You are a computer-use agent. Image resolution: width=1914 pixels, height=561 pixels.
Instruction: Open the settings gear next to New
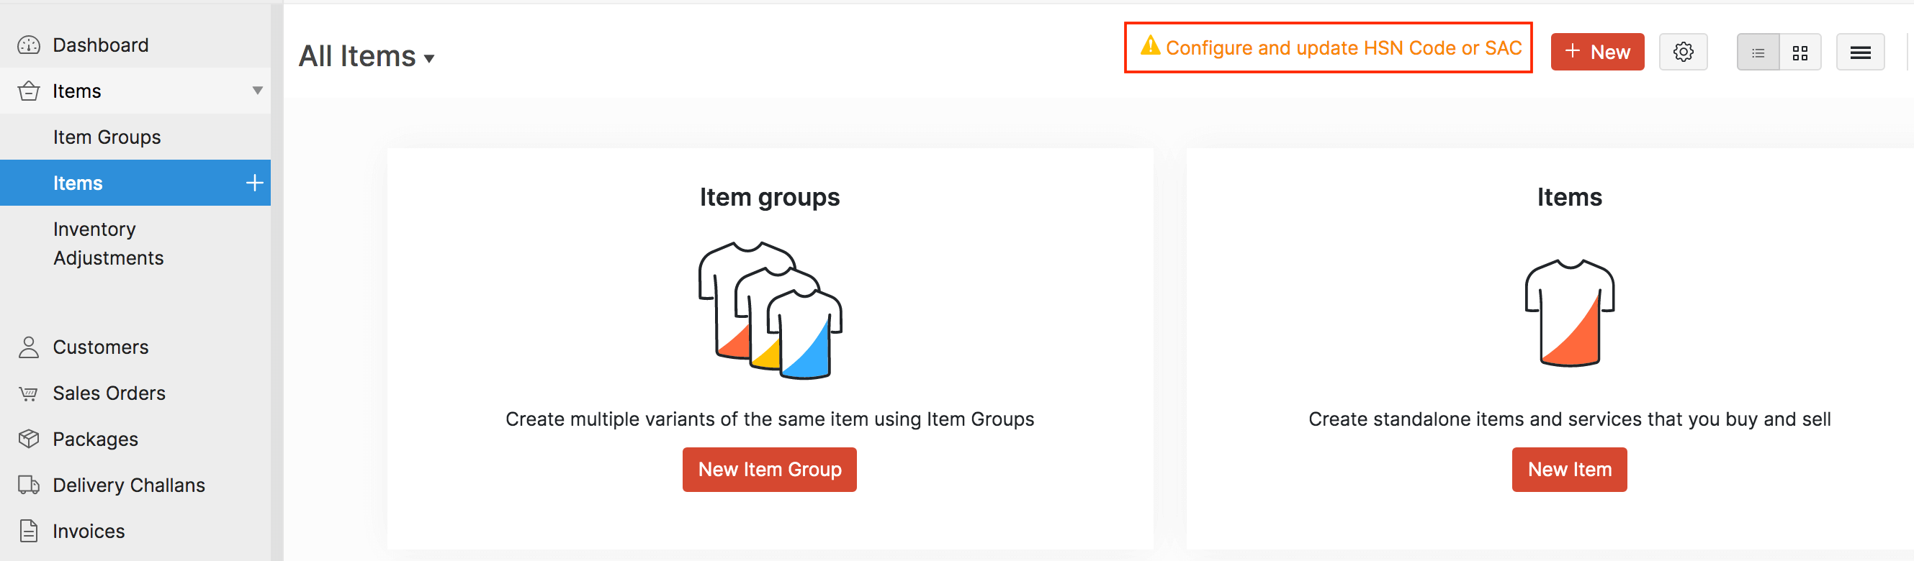click(1684, 52)
